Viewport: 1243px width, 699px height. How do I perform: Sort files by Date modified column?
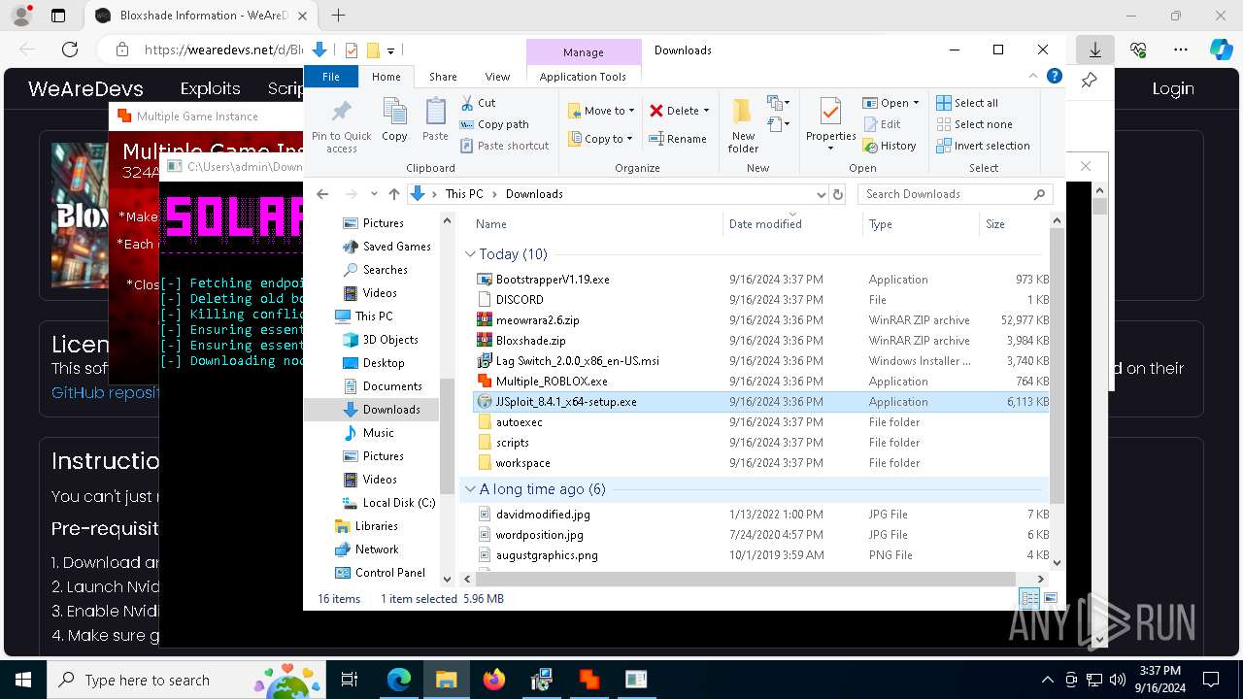791,224
